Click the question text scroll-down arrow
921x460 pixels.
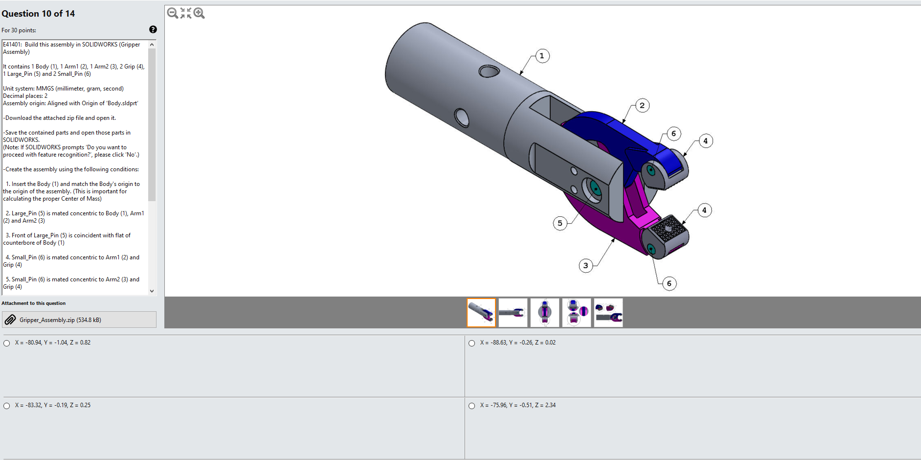(152, 291)
